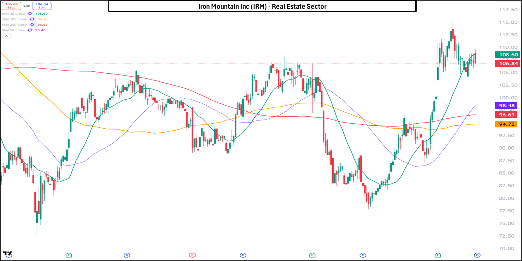Click the circular arrows icon beside SMA 100
Viewport: 522px width, 261px height.
tap(32, 19)
